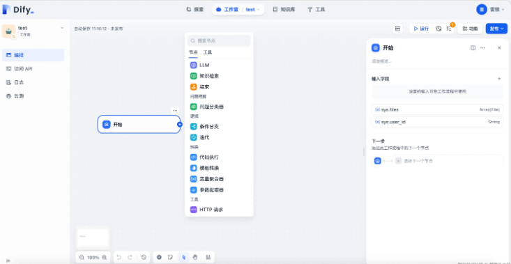Select the 开始 start node on canvas
511x264 pixels.
click(x=139, y=125)
